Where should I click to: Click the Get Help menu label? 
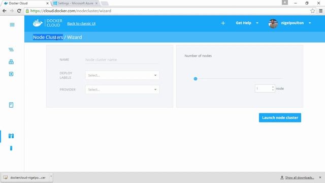pos(243,23)
